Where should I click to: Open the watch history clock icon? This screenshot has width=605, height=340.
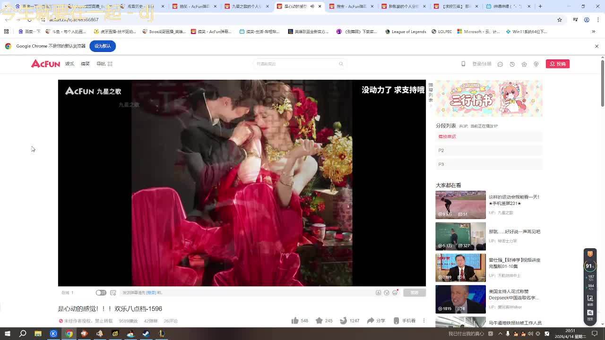tap(512, 64)
